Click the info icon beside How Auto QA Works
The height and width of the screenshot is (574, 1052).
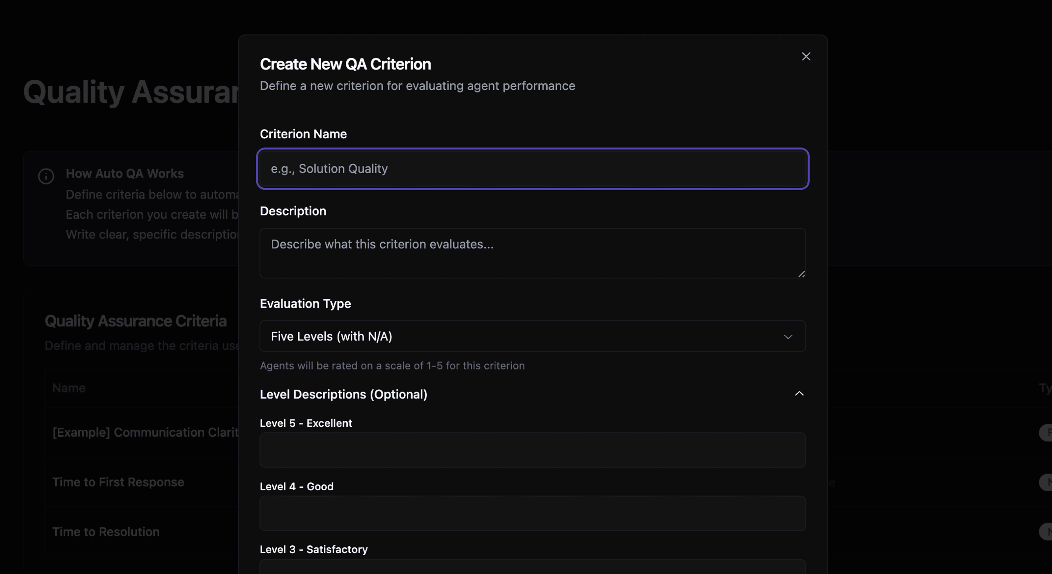(x=46, y=176)
